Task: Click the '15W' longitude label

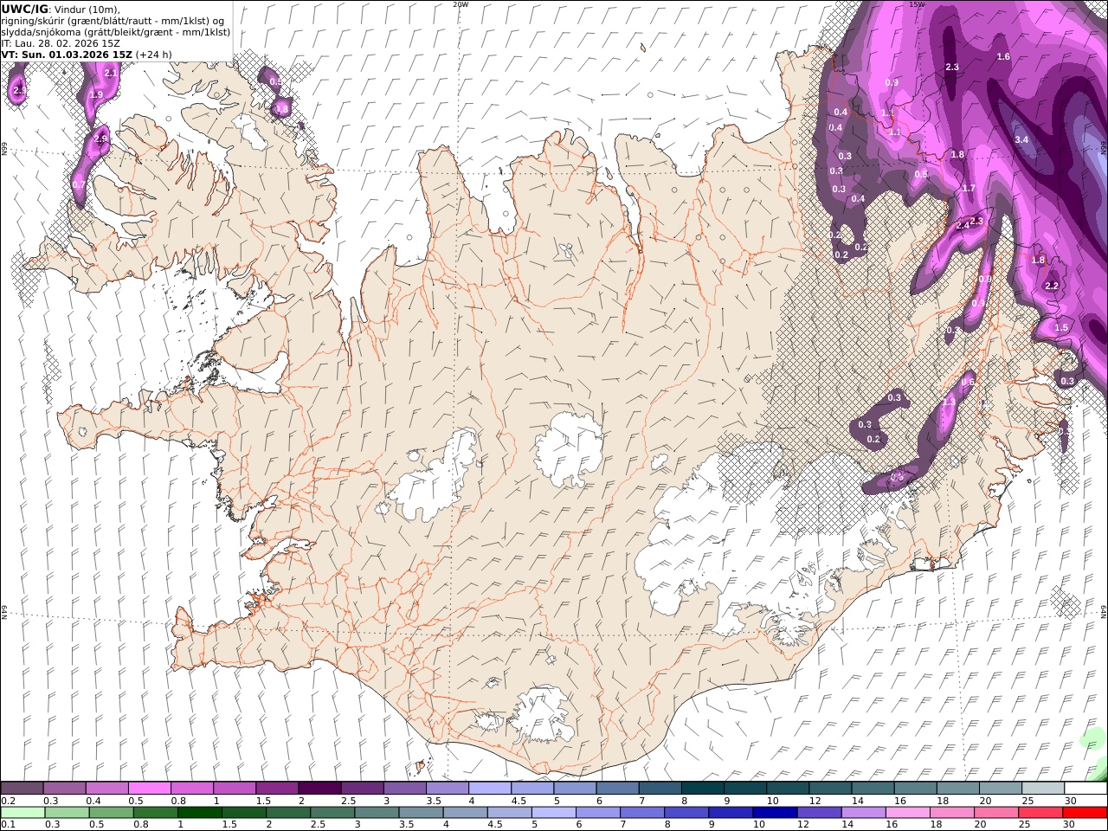Action: (917, 3)
